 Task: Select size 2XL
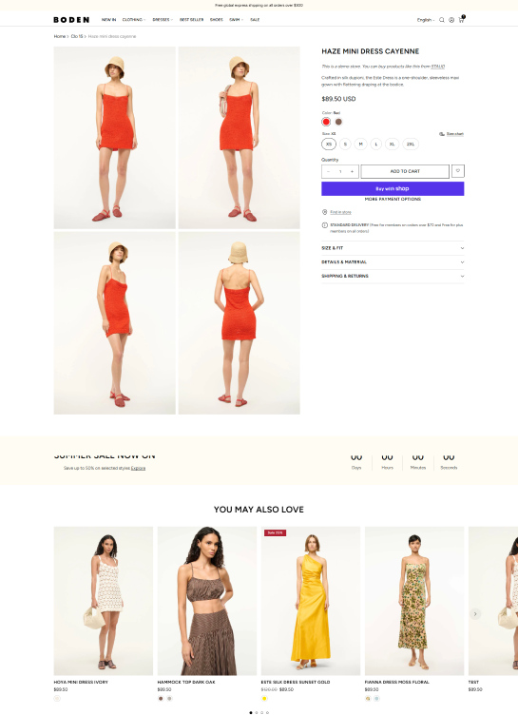(x=411, y=145)
